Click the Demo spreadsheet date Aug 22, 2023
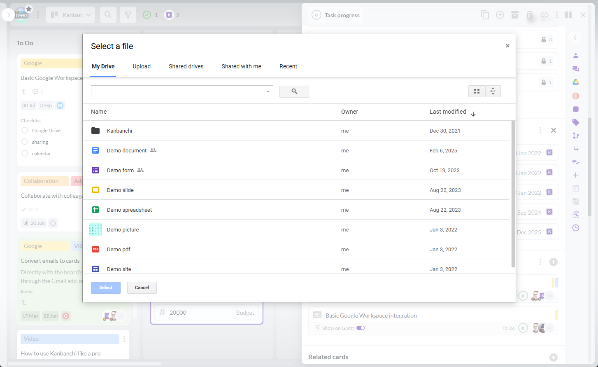Screen dimensions: 598x367 [445, 210]
